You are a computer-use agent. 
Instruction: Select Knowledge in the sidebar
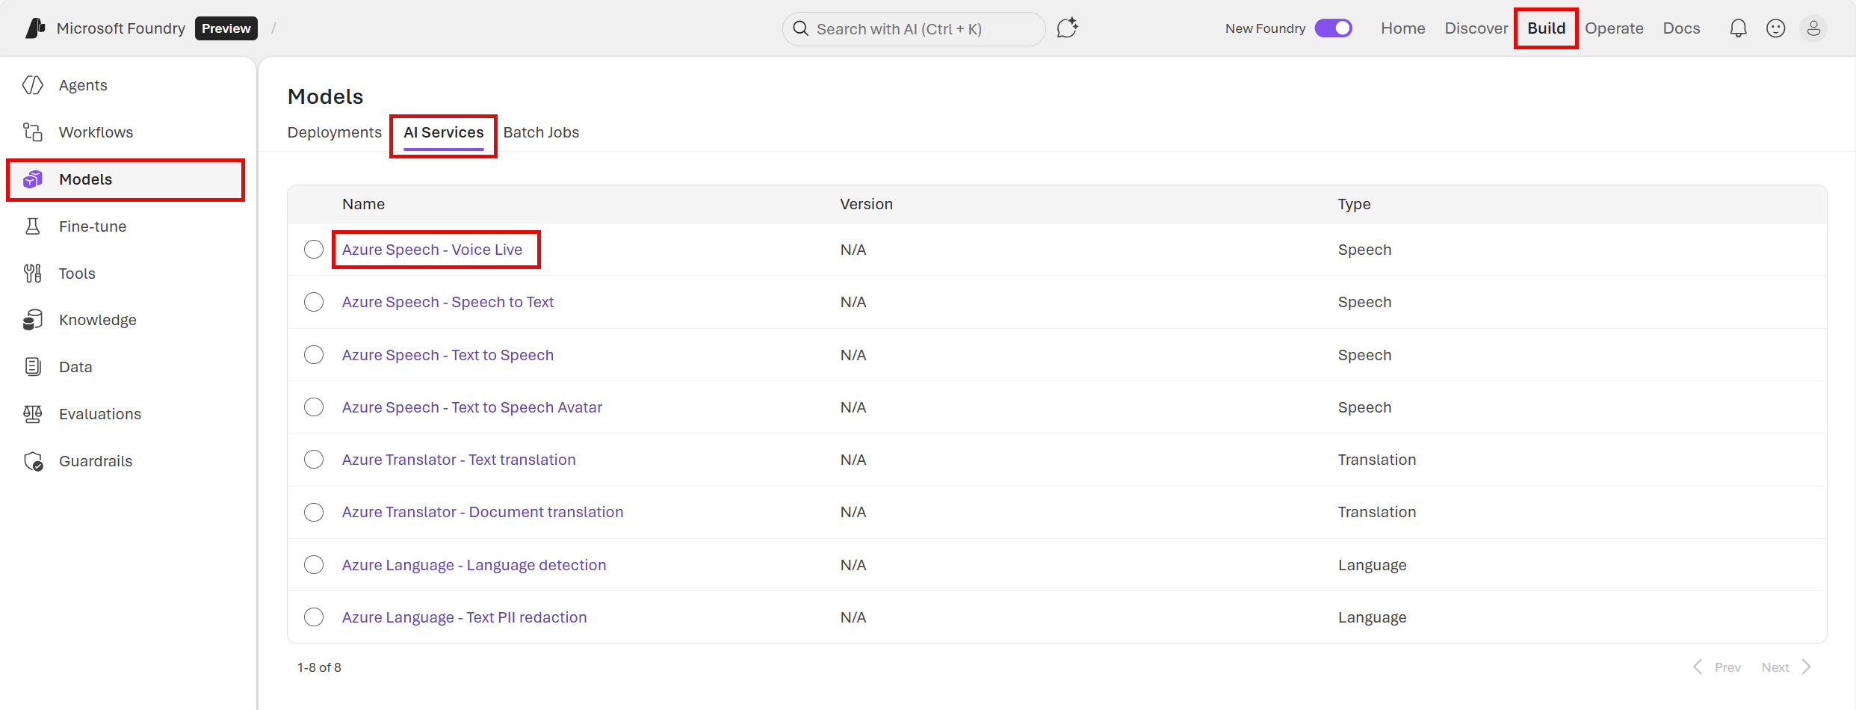tap(98, 319)
